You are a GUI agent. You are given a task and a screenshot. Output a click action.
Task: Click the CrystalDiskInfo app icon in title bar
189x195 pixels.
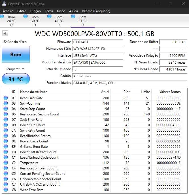coord(4,4)
